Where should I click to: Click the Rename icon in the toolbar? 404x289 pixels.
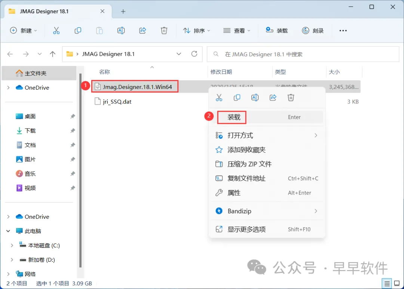point(121,31)
